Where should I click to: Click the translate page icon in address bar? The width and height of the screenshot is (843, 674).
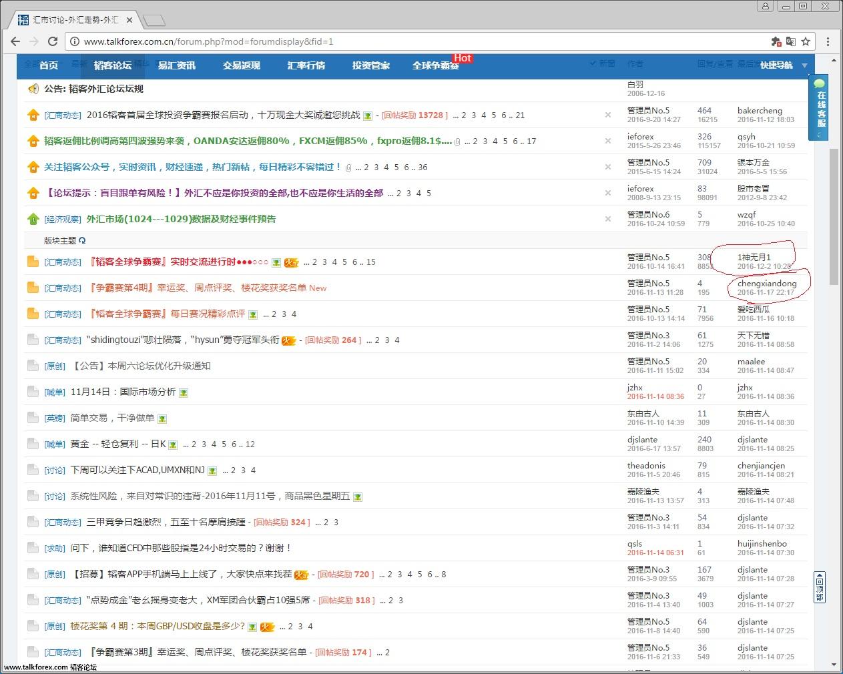(x=791, y=41)
